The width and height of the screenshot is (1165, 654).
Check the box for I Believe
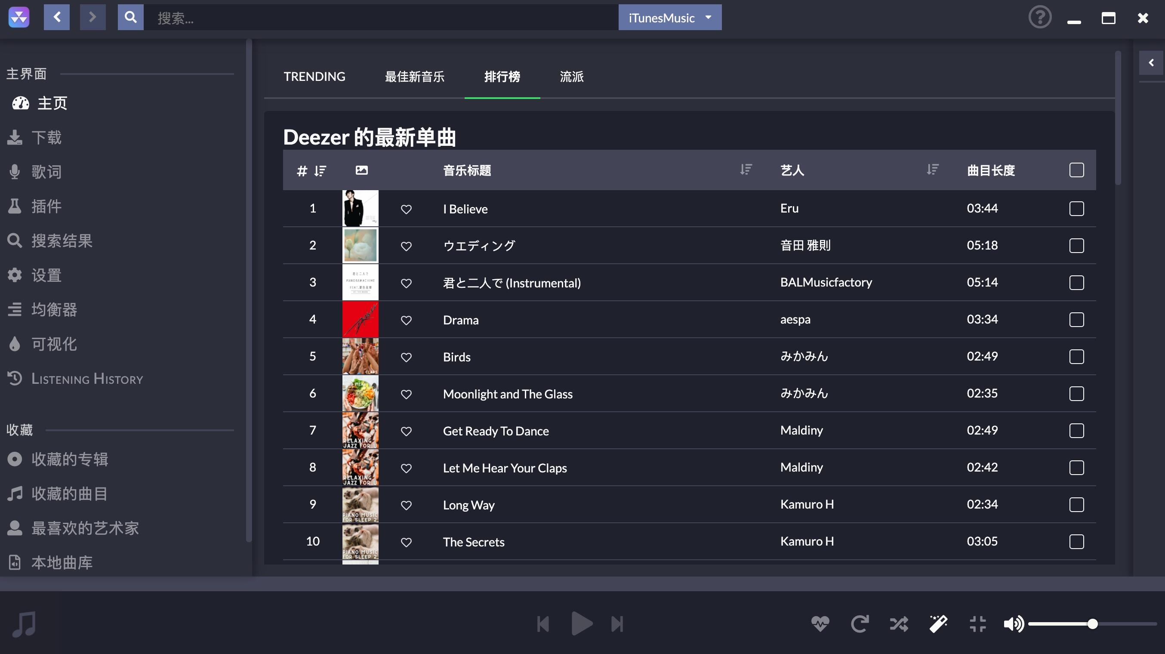(1076, 209)
